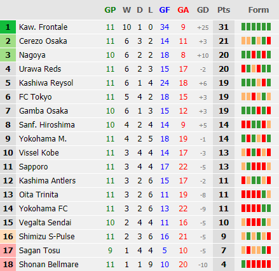The width and height of the screenshot is (279, 271).
Task: Open the Cerezo Osaka team link
Action: (43, 41)
